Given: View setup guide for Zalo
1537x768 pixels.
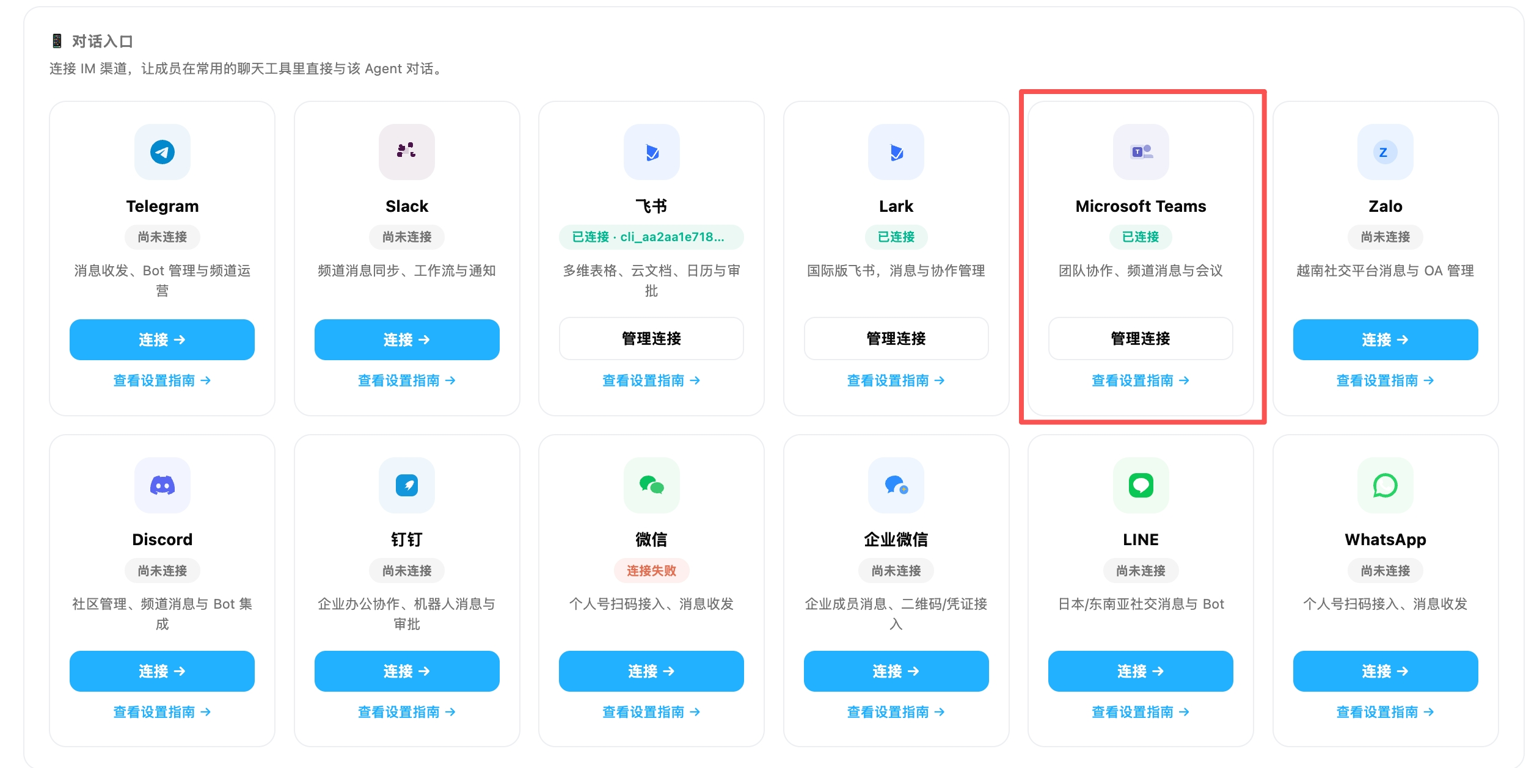Looking at the screenshot, I should (1385, 380).
